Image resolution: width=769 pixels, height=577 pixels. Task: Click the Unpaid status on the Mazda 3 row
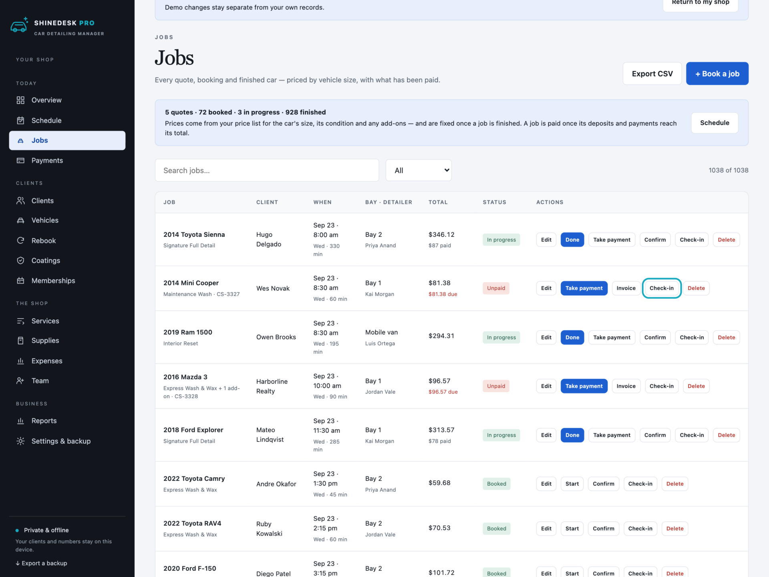click(x=496, y=386)
